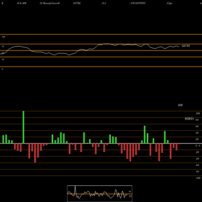Image resolution: width=202 pixels, height=202 pixels.
Task: Click the RSI value label 60.93
Action: 186,46
